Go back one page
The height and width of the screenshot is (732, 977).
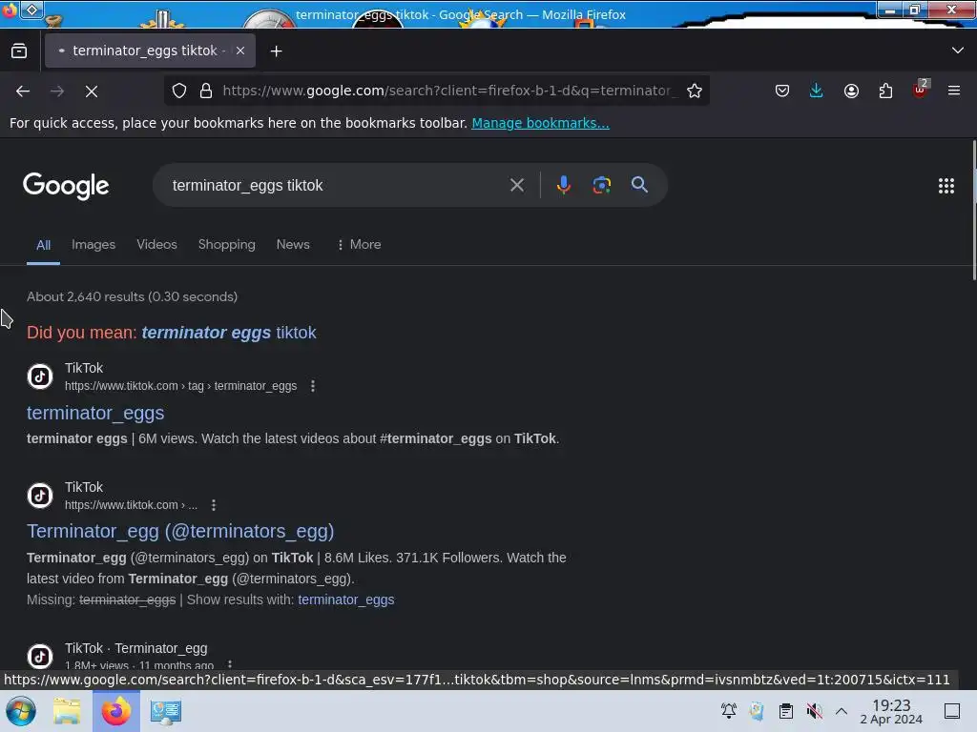coord(23,91)
